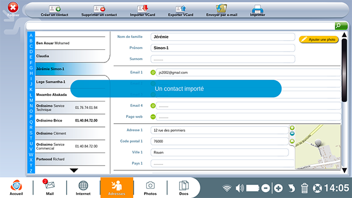Open the trash bin icon

click(304, 188)
